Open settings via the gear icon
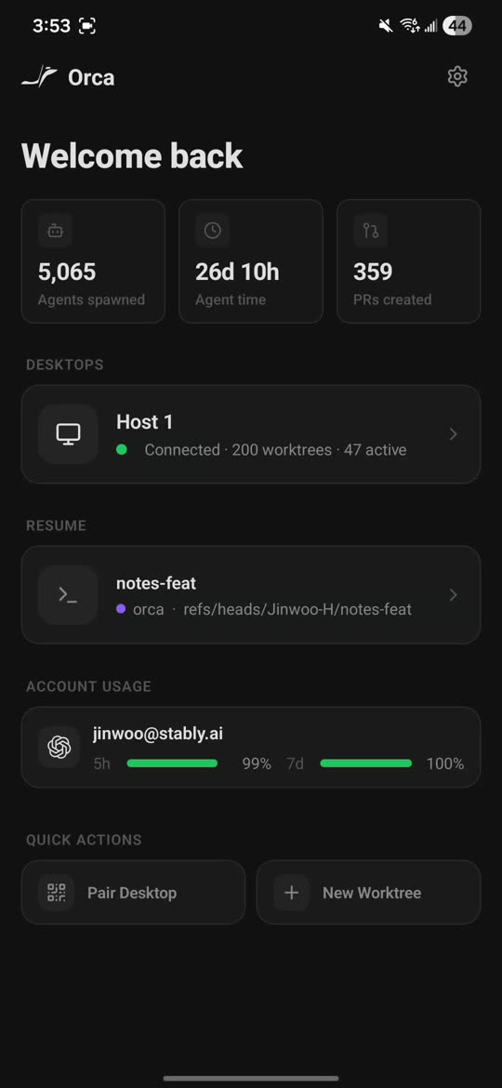Image resolution: width=502 pixels, height=1088 pixels. pos(457,77)
